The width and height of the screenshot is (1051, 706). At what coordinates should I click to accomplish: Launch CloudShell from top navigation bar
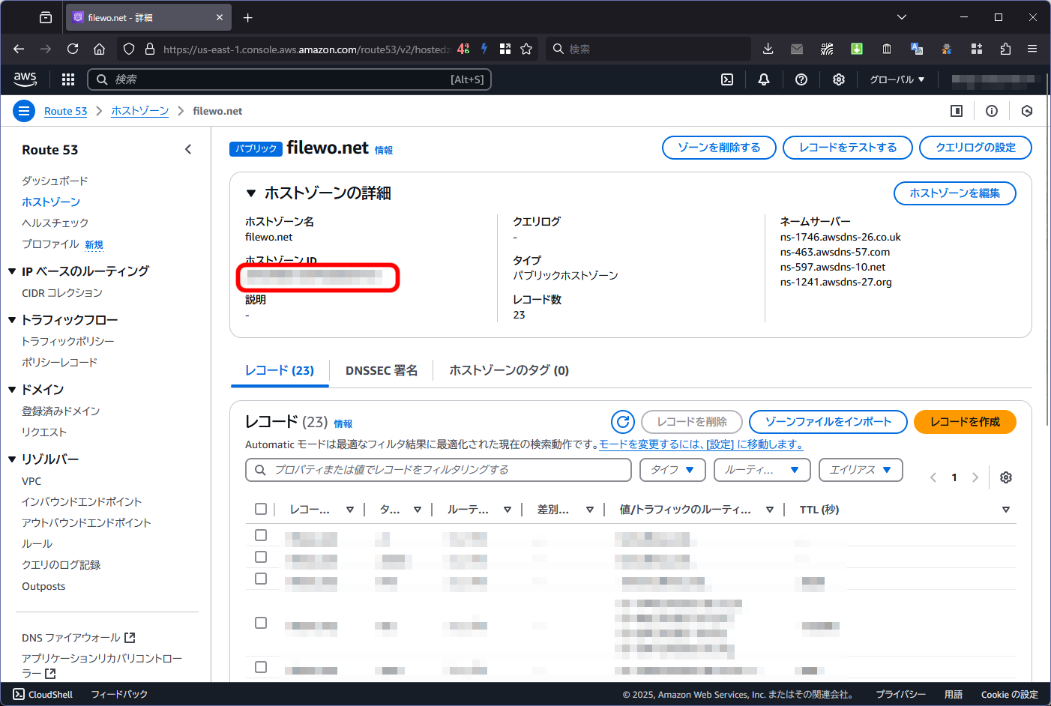pos(727,79)
